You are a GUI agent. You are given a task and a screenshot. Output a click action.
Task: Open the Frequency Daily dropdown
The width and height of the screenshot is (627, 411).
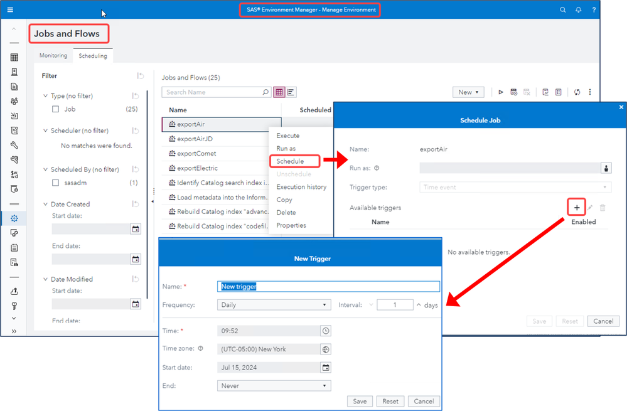tap(274, 305)
